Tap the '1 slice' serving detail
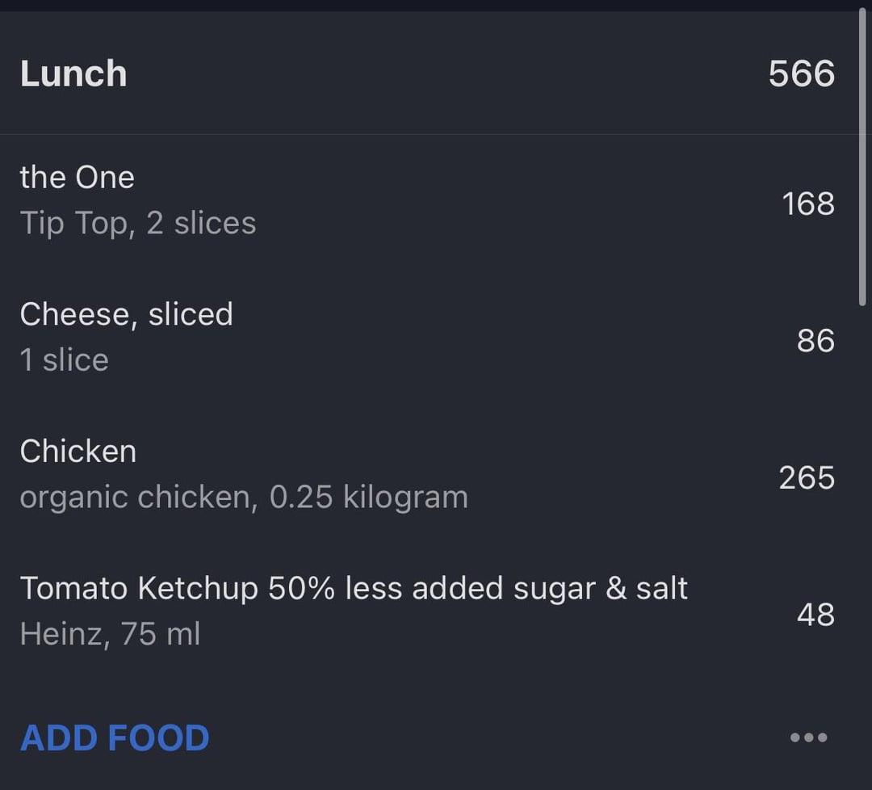 tap(64, 360)
